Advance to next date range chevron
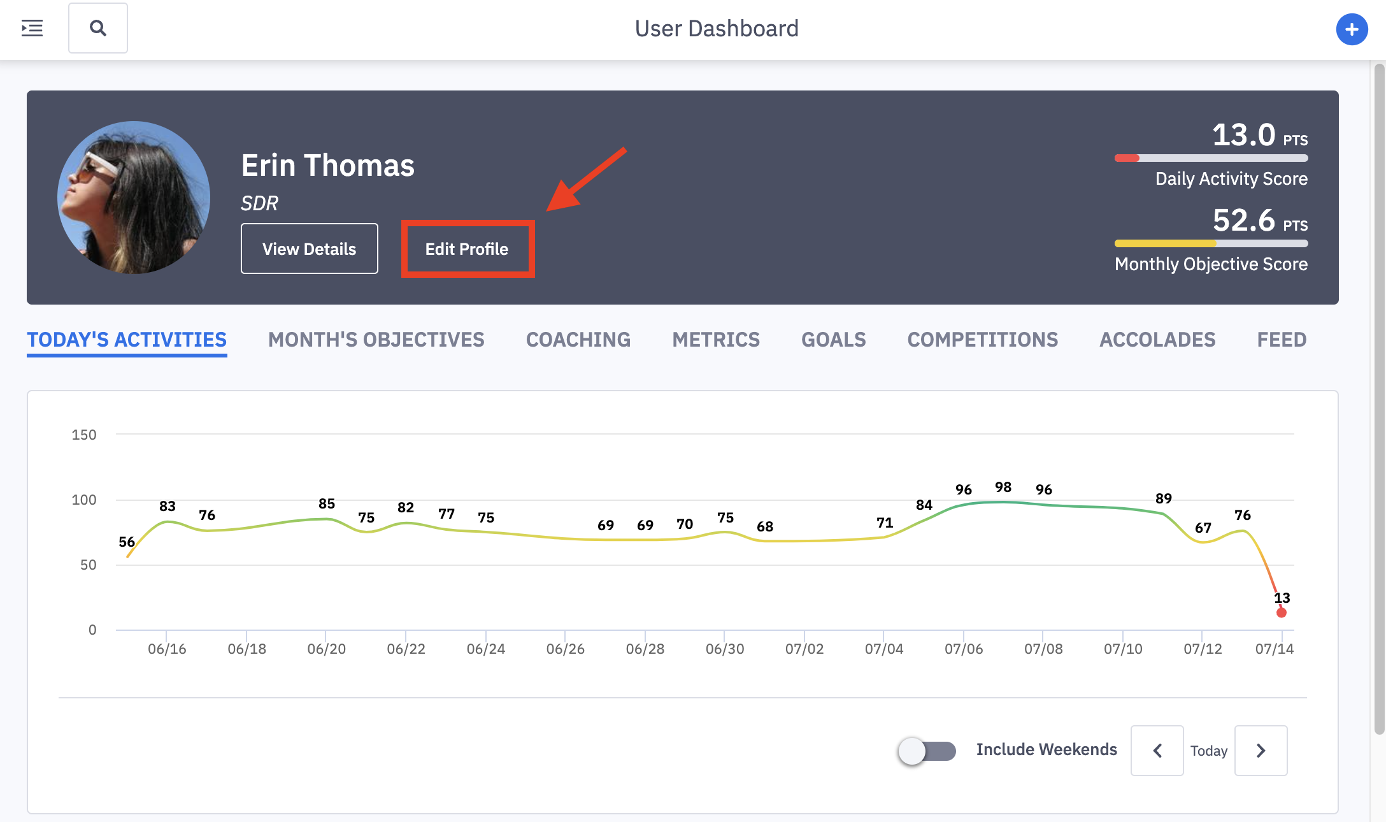Viewport: 1386px width, 822px height. pos(1261,751)
